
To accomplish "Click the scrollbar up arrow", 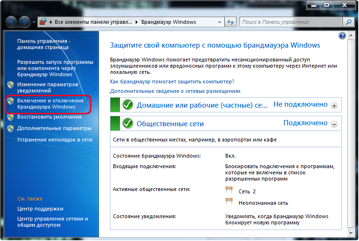I will pyautogui.click(x=351, y=36).
